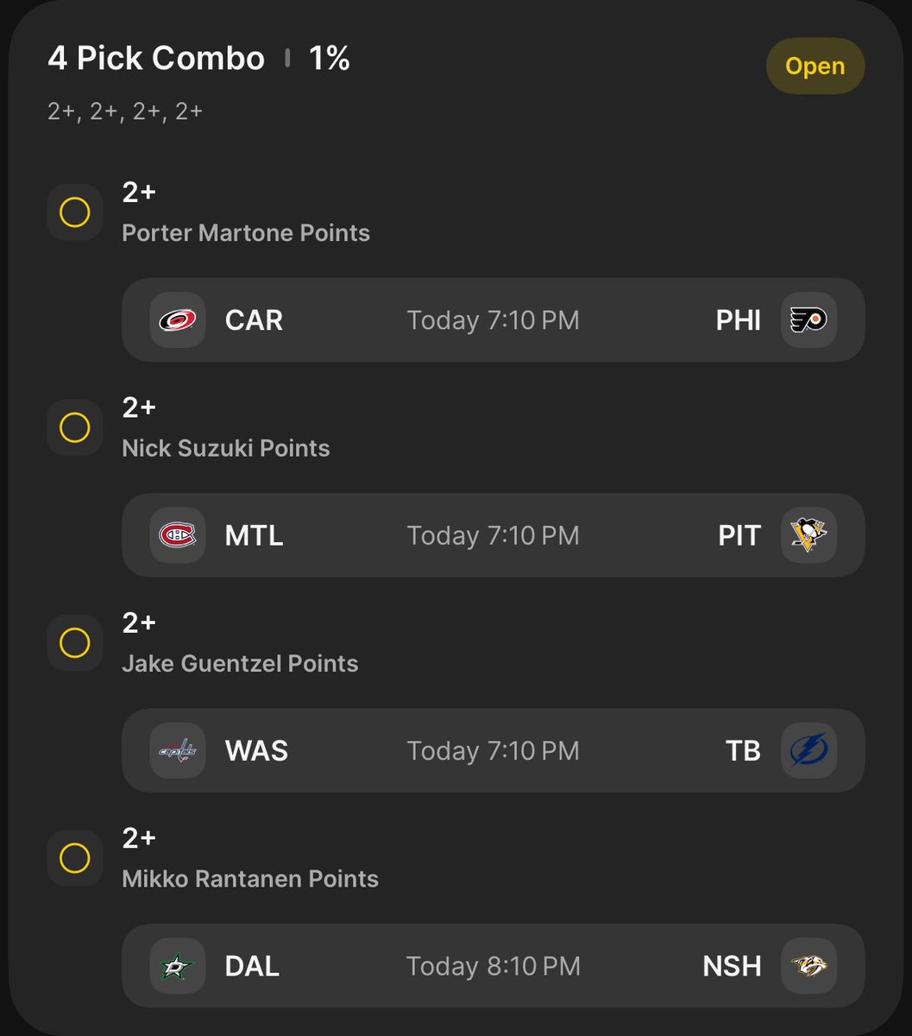Click the Dallas Stars team logo
Viewport: 912px width, 1036px height.
pyautogui.click(x=178, y=966)
